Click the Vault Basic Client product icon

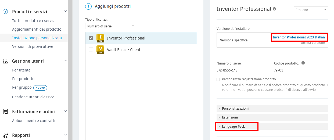point(100,50)
